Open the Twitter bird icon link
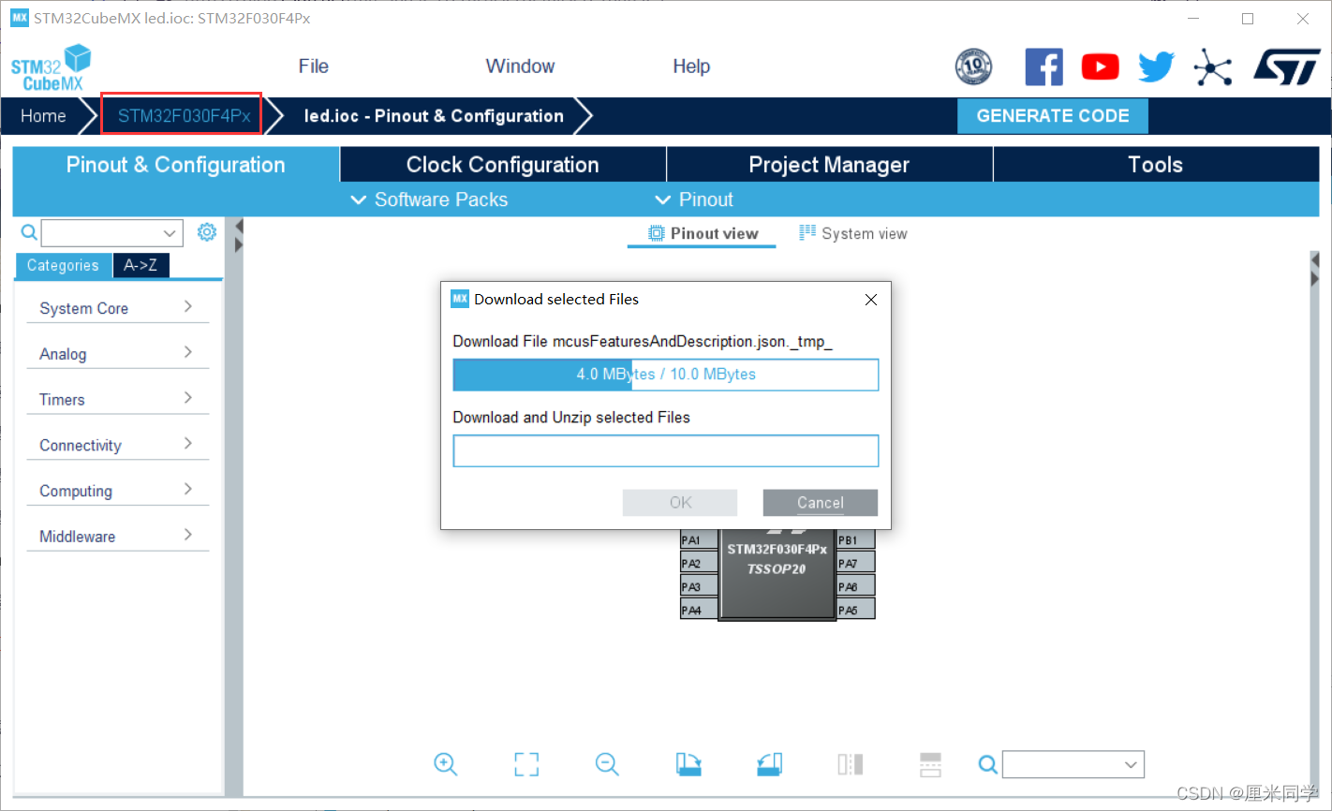Screen dimensions: 1332x811 pos(1156,66)
